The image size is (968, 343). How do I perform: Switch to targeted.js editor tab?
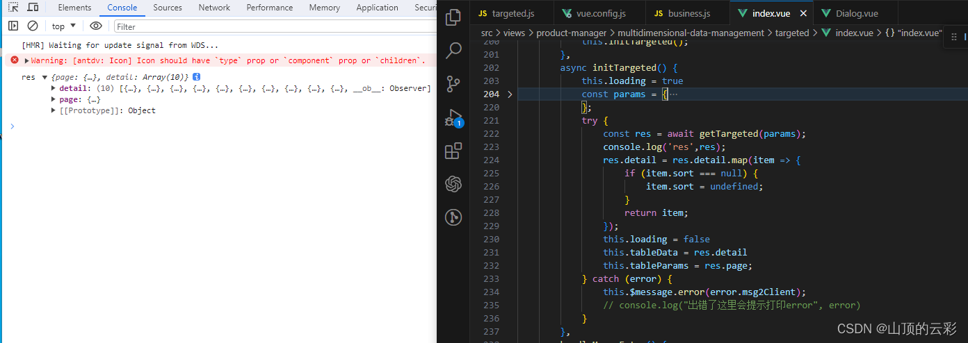[x=511, y=13]
